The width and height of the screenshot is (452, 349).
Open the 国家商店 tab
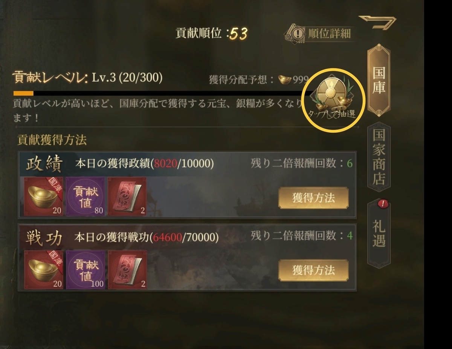click(379, 157)
